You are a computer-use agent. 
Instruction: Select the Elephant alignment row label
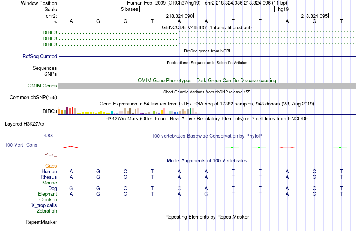click(47, 194)
